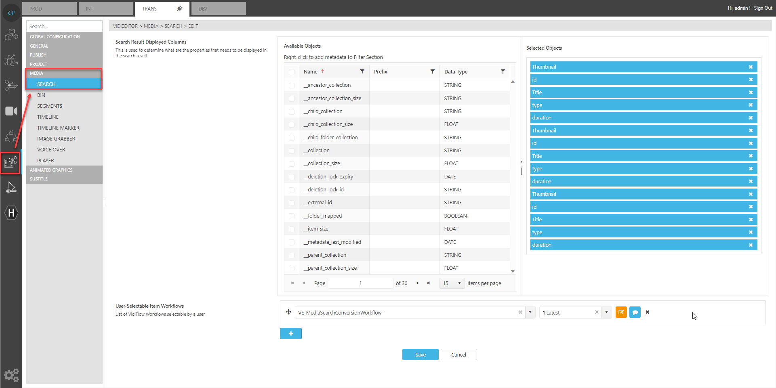Image resolution: width=776 pixels, height=388 pixels.
Task: Click the Cancel button
Action: pos(458,354)
